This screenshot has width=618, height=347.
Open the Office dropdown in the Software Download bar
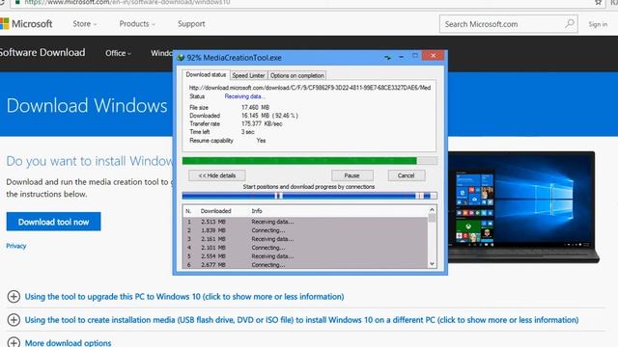tap(118, 53)
